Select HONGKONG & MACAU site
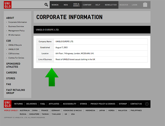Viewport: 165px width, 126px height. 73,111
